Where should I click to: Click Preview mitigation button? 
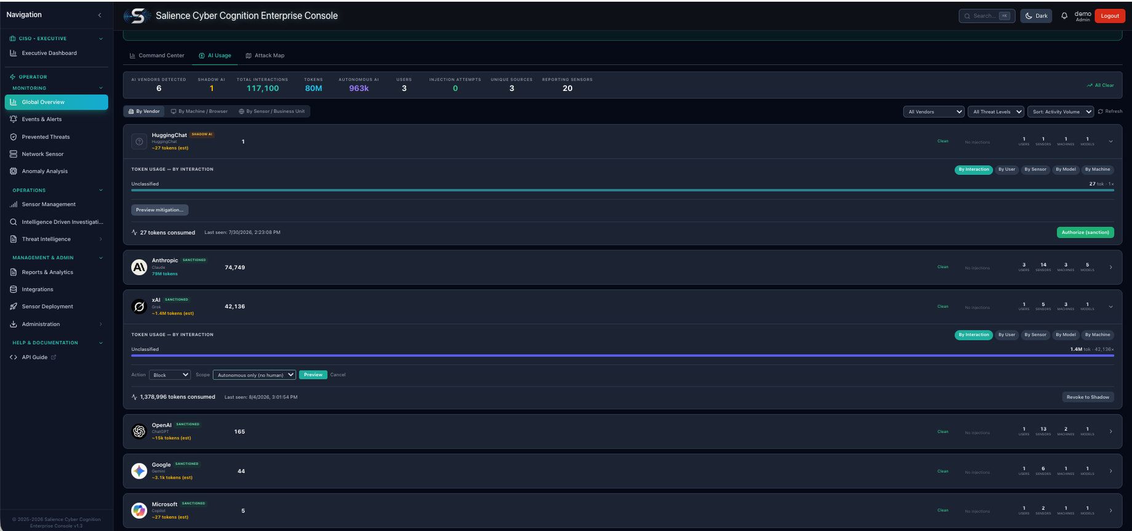[x=159, y=210]
